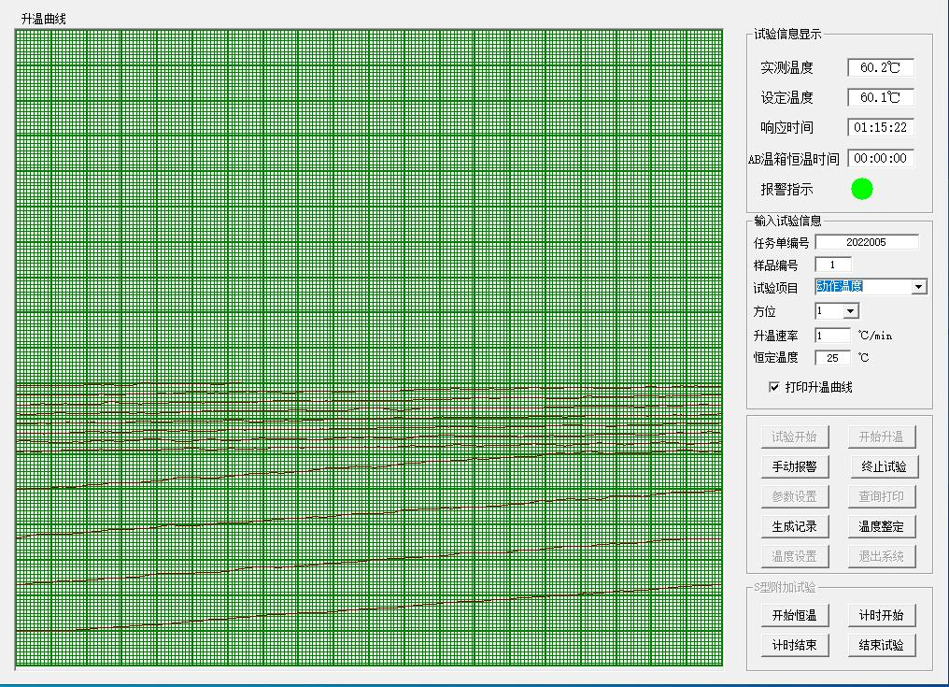Image resolution: width=949 pixels, height=687 pixels.
Task: Click the 计时开始 start timing button
Action: point(880,615)
